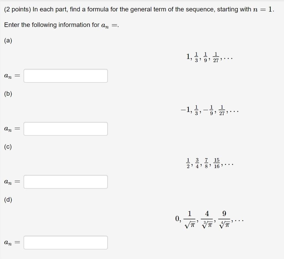Click the answer input field for part (a)

(x=66, y=76)
